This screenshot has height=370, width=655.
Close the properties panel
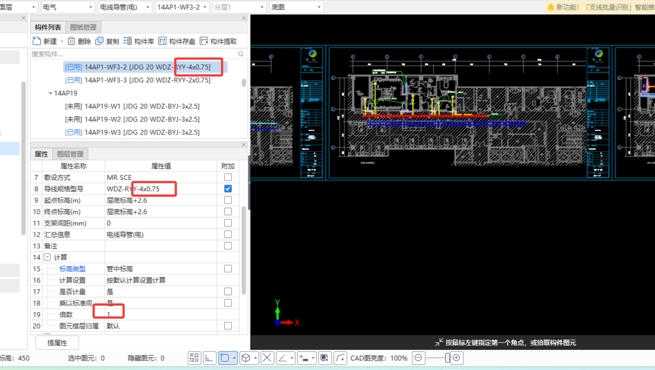(244, 145)
